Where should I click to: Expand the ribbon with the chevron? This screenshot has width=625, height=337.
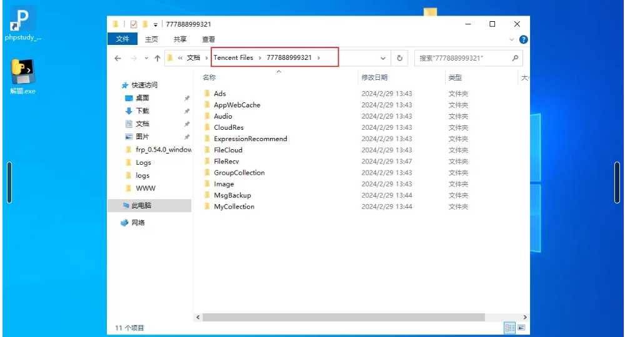511,39
